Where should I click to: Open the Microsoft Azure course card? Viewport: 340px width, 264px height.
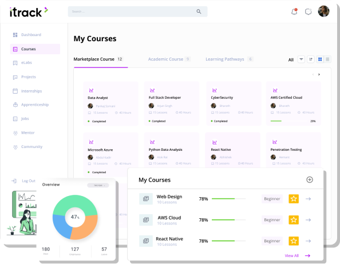tap(111, 154)
